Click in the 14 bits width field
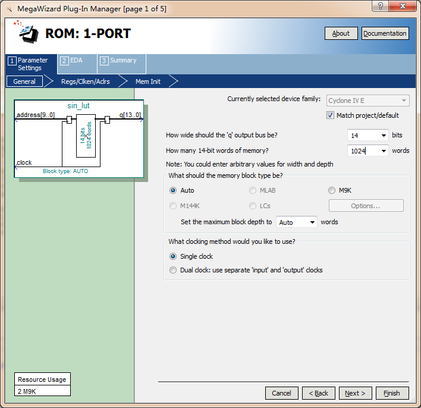This screenshot has height=408, width=421. [363, 136]
